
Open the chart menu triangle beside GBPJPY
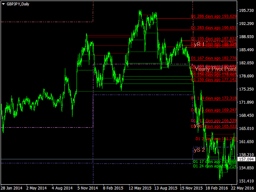[x=3, y=4]
